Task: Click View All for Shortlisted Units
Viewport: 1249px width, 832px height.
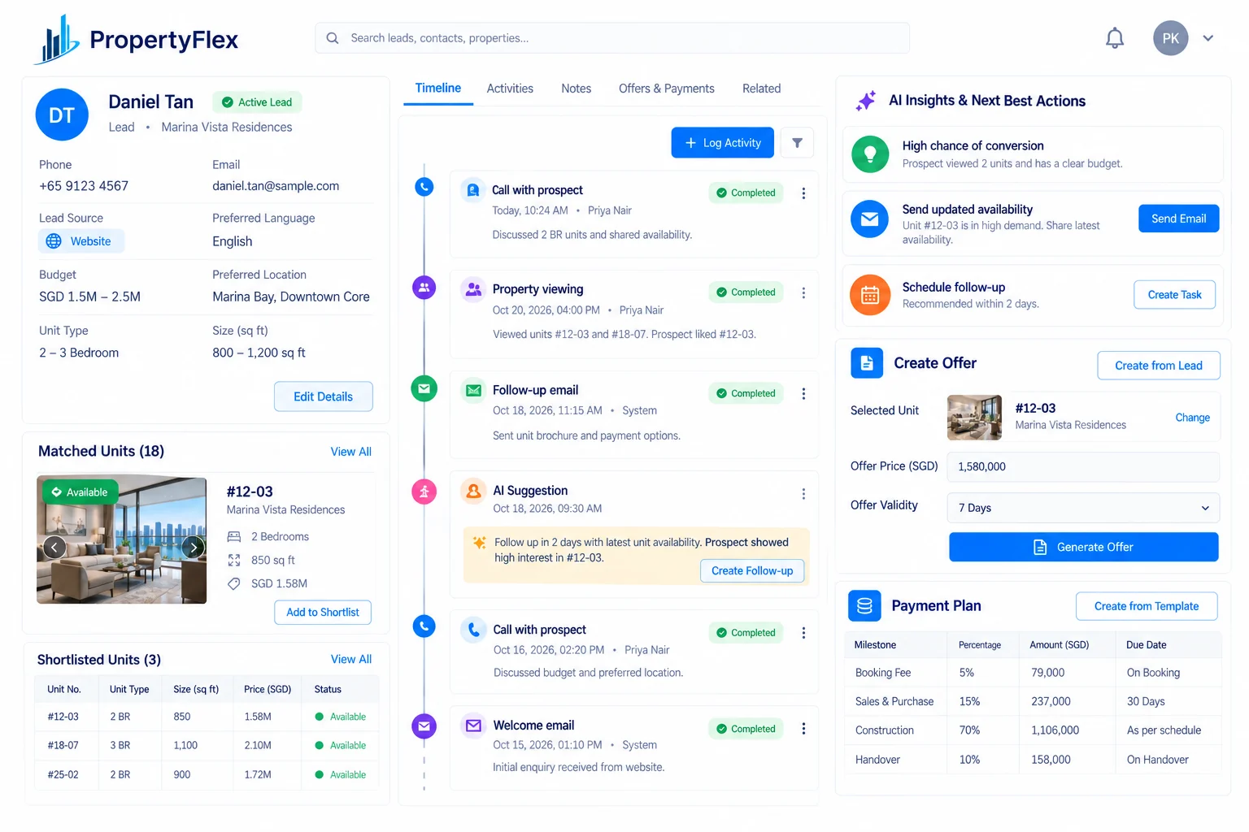Action: pos(351,660)
